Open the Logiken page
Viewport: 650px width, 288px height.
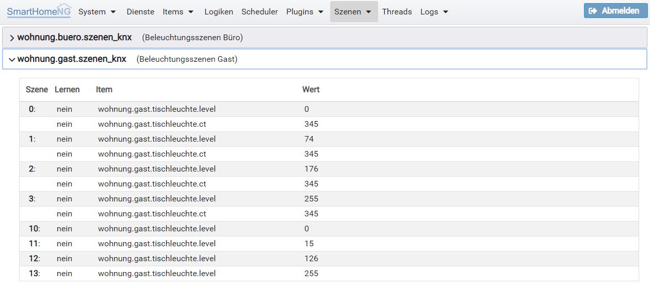click(x=219, y=11)
